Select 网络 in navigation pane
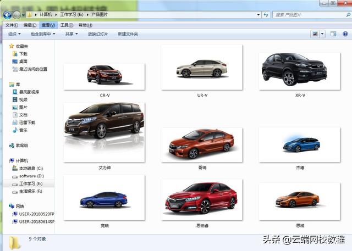 20,206
